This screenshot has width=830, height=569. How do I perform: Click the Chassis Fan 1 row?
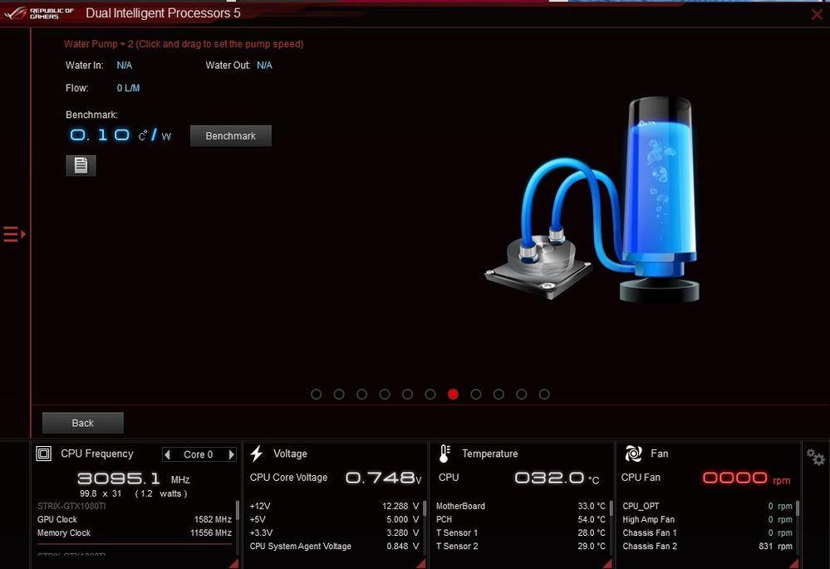coord(707,533)
